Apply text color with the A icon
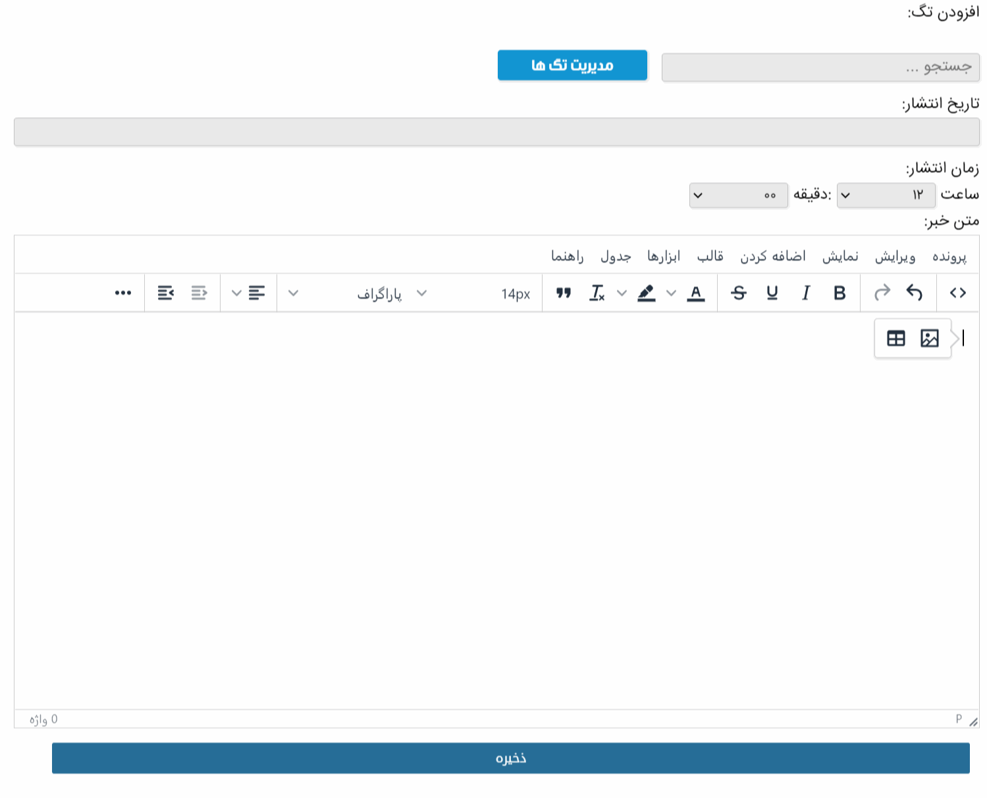 point(696,293)
